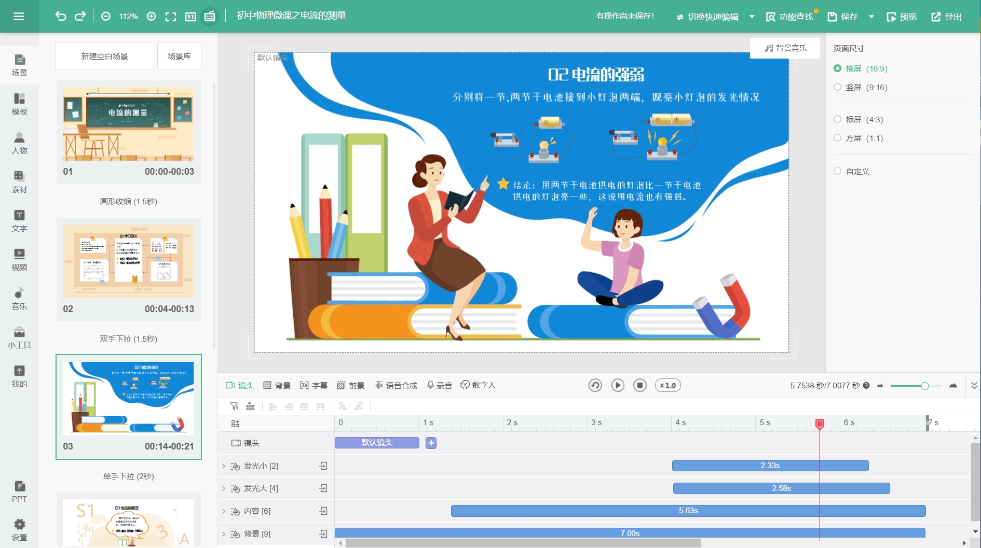Select 竖屏 (9:16) page size
The height and width of the screenshot is (548, 981).
[861, 87]
